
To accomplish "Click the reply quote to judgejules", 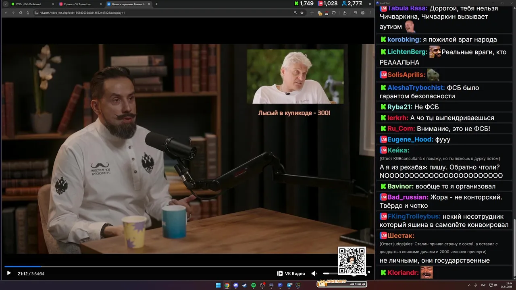I will click(x=439, y=248).
